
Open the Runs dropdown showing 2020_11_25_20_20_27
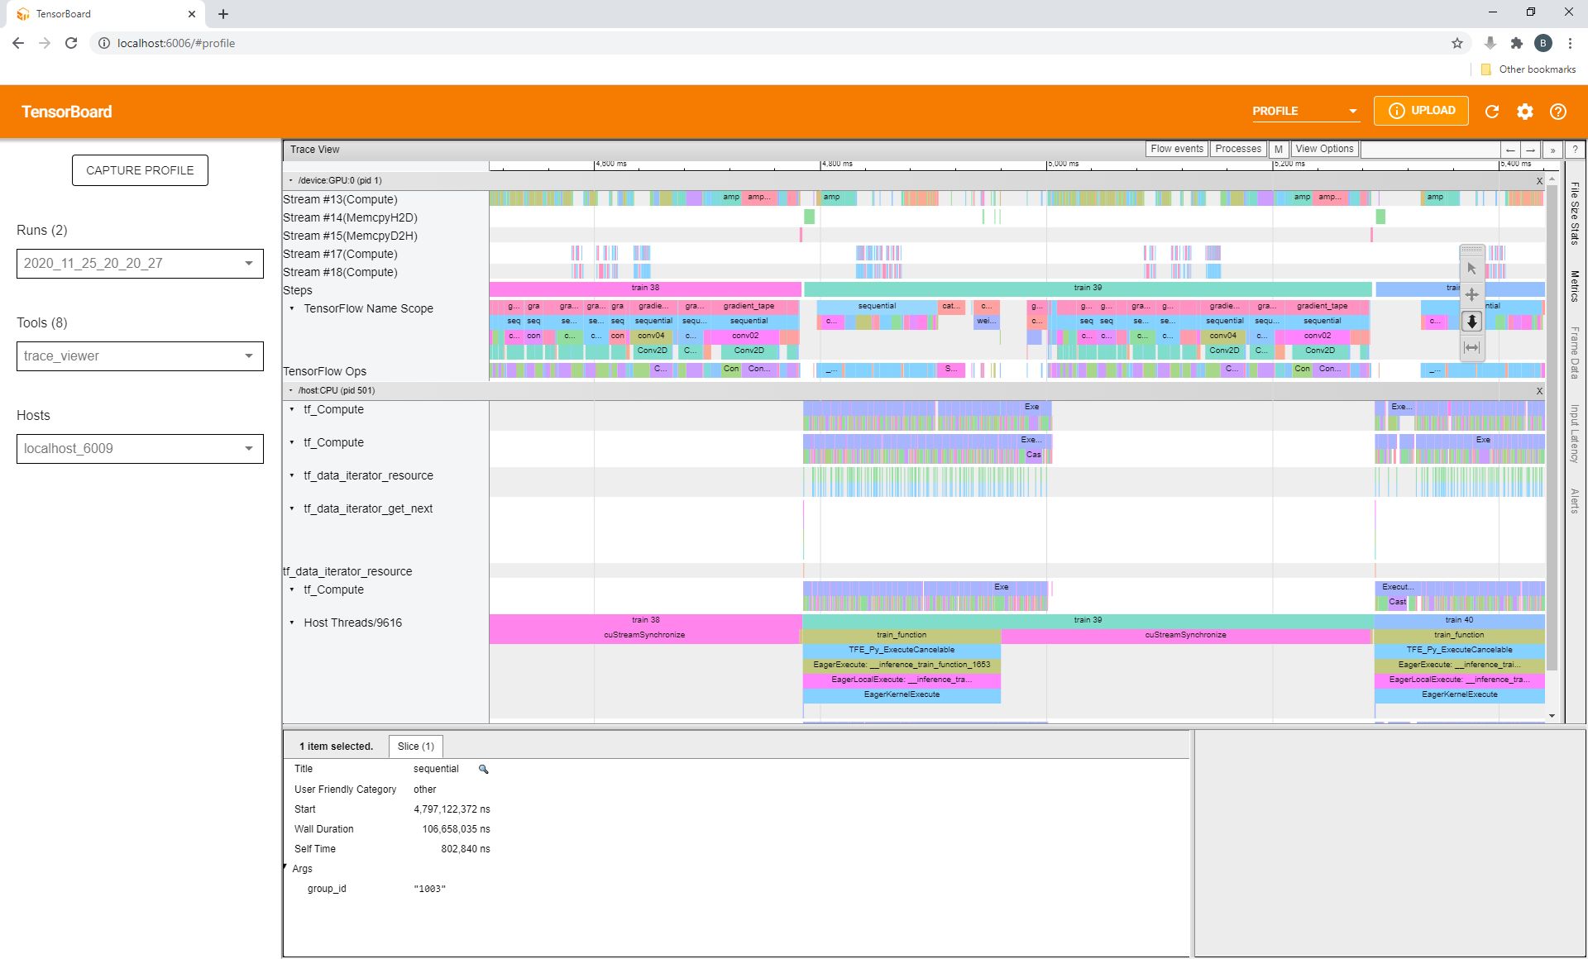(x=139, y=263)
